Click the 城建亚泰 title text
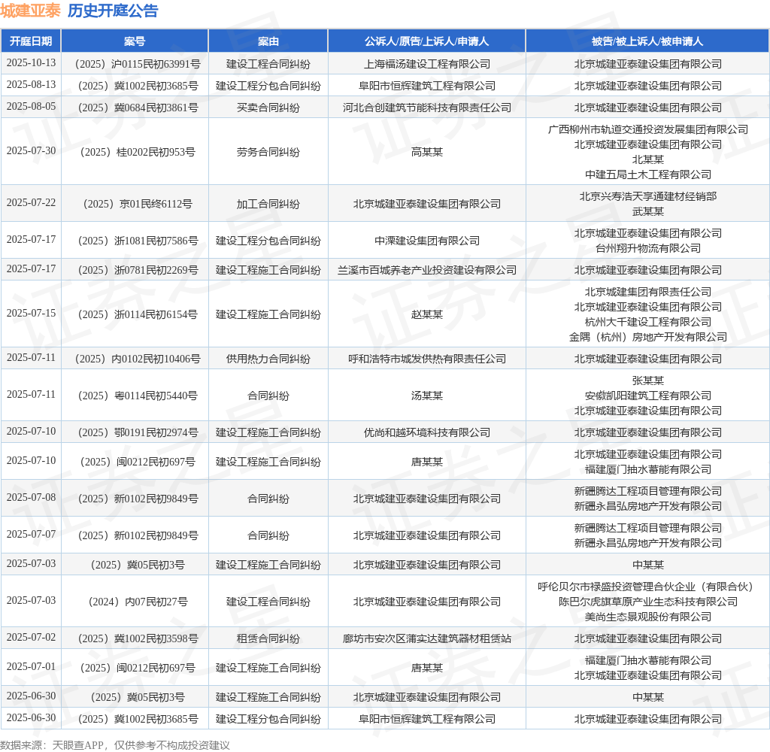 point(30,11)
